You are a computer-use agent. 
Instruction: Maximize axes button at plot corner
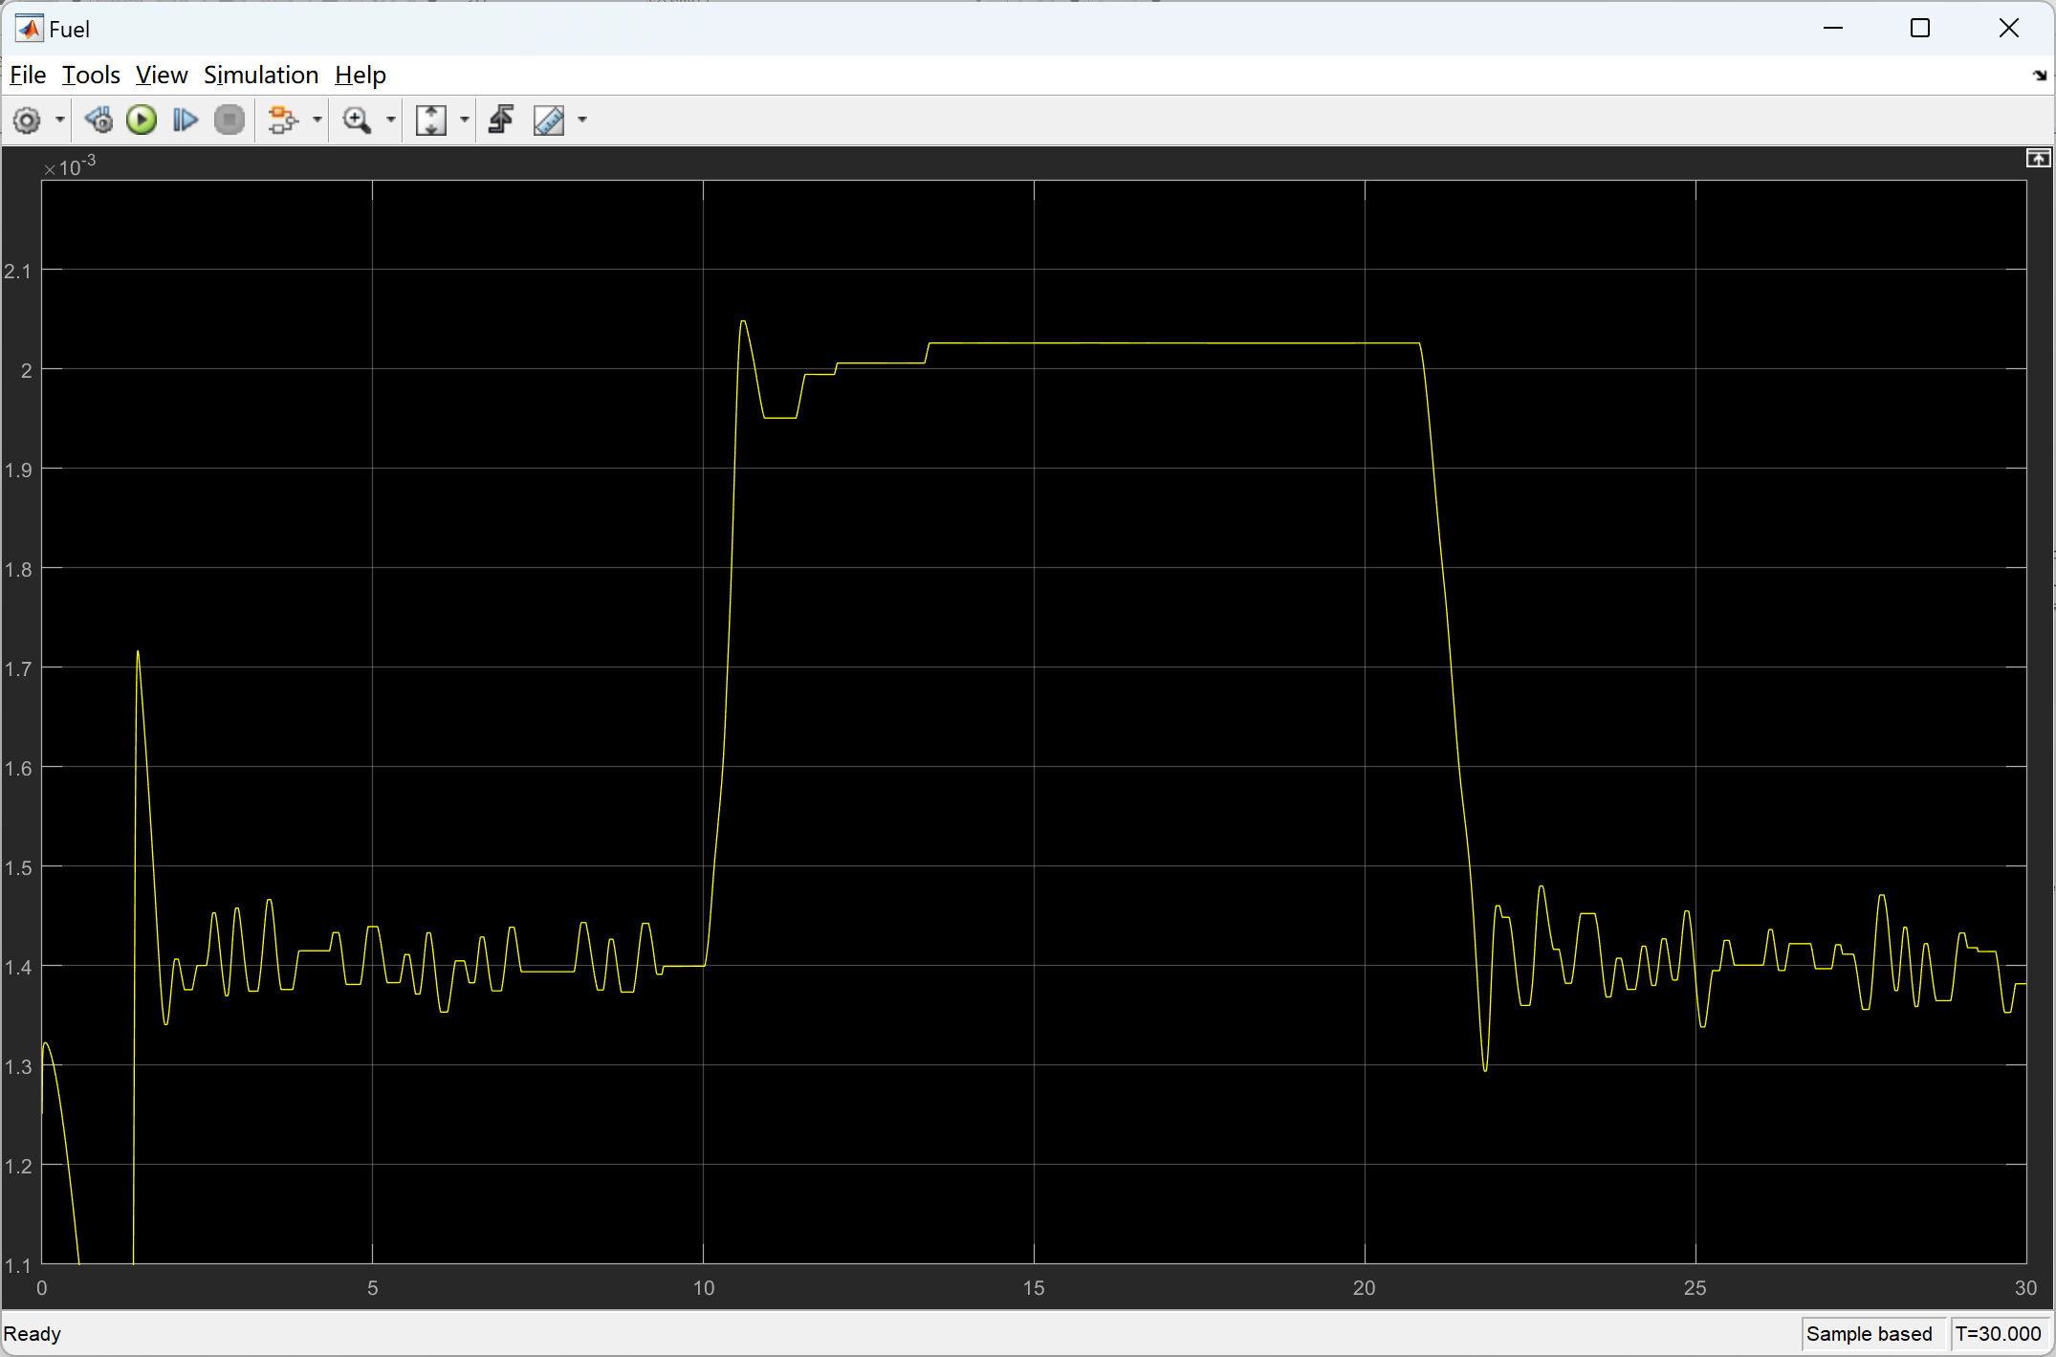click(x=2038, y=159)
